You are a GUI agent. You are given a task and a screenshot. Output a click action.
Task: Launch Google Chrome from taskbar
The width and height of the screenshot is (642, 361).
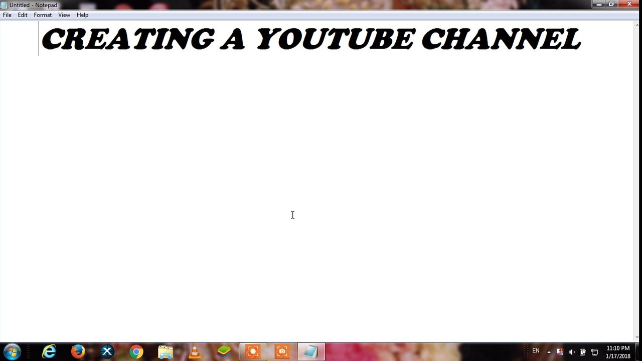[136, 351]
